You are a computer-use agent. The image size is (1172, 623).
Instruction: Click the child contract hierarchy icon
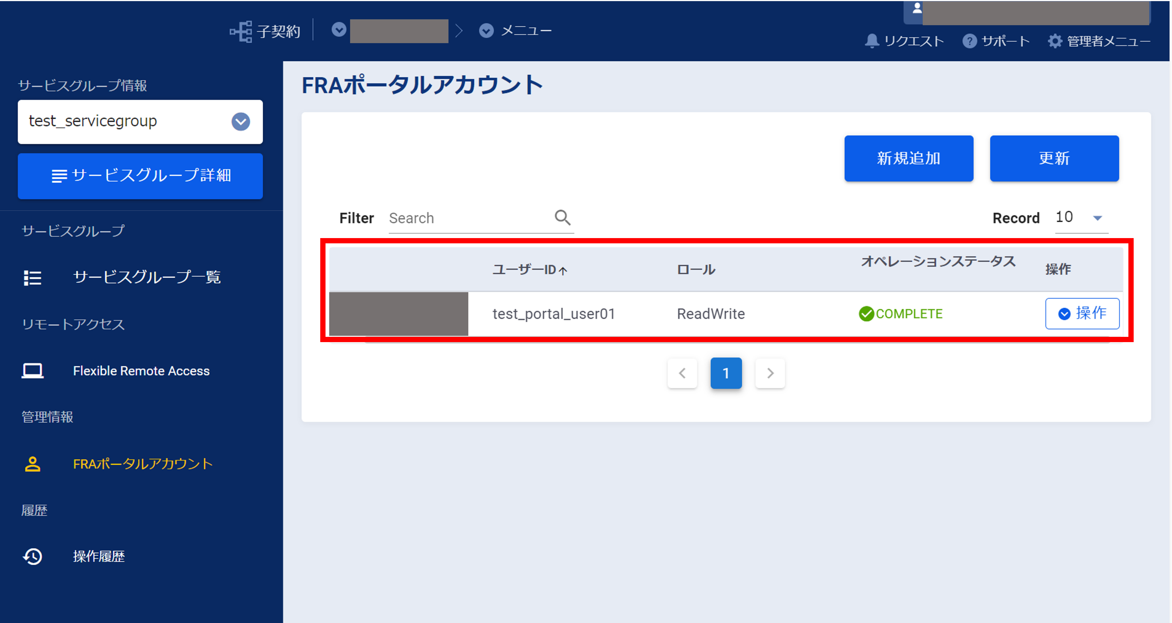241,31
